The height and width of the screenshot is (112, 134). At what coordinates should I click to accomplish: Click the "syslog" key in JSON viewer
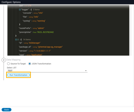(x=27, y=21)
